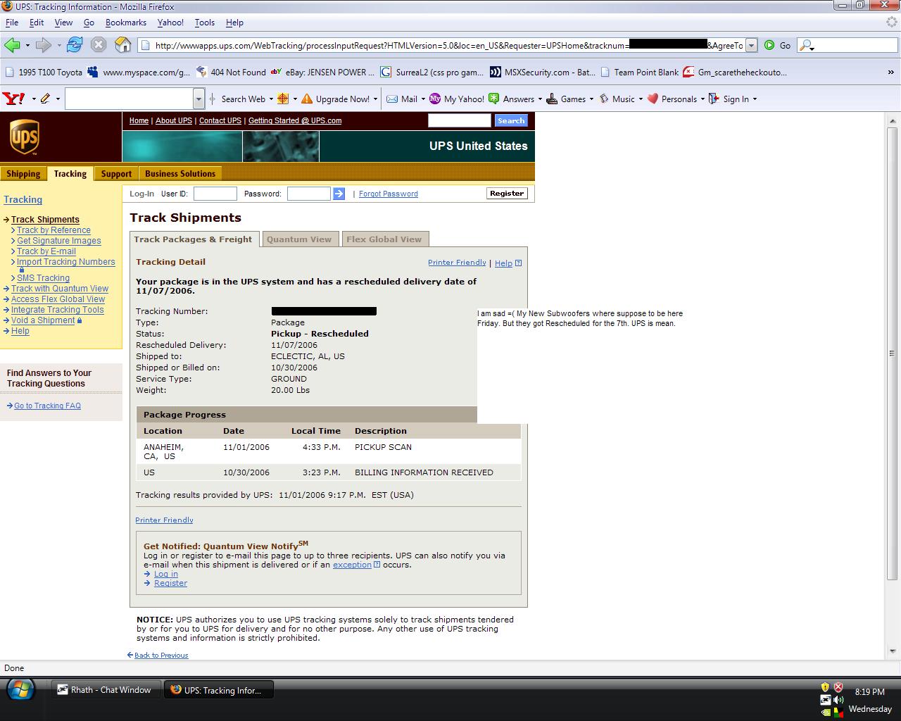
Task: Open the Tools menu
Action: (205, 22)
